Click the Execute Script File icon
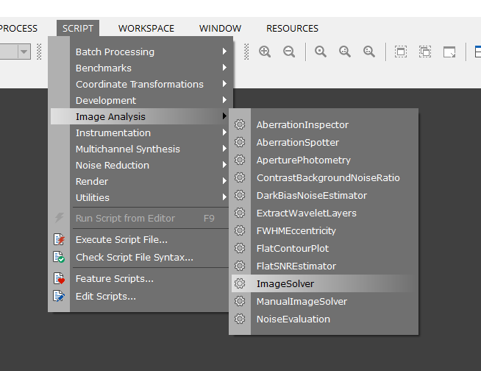The width and height of the screenshot is (481, 371). coord(60,239)
